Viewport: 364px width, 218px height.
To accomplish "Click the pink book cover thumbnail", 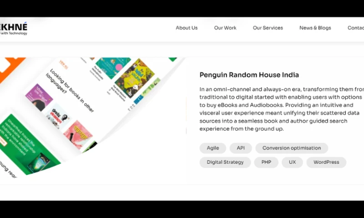I will (78, 134).
